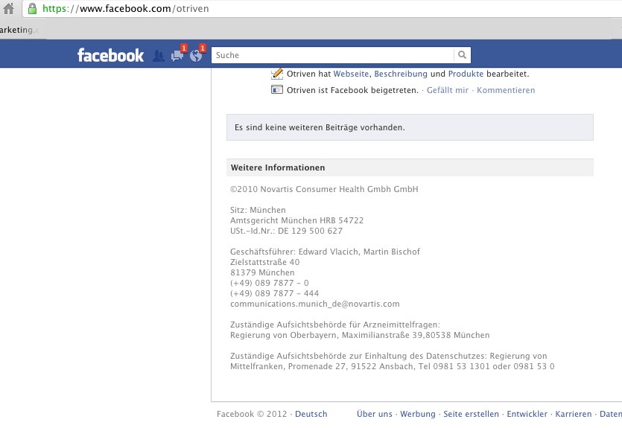This screenshot has height=428, width=622.
Task: Click 'Es sind keine weiteren Beiträge vorhanden' box
Action: tap(410, 127)
